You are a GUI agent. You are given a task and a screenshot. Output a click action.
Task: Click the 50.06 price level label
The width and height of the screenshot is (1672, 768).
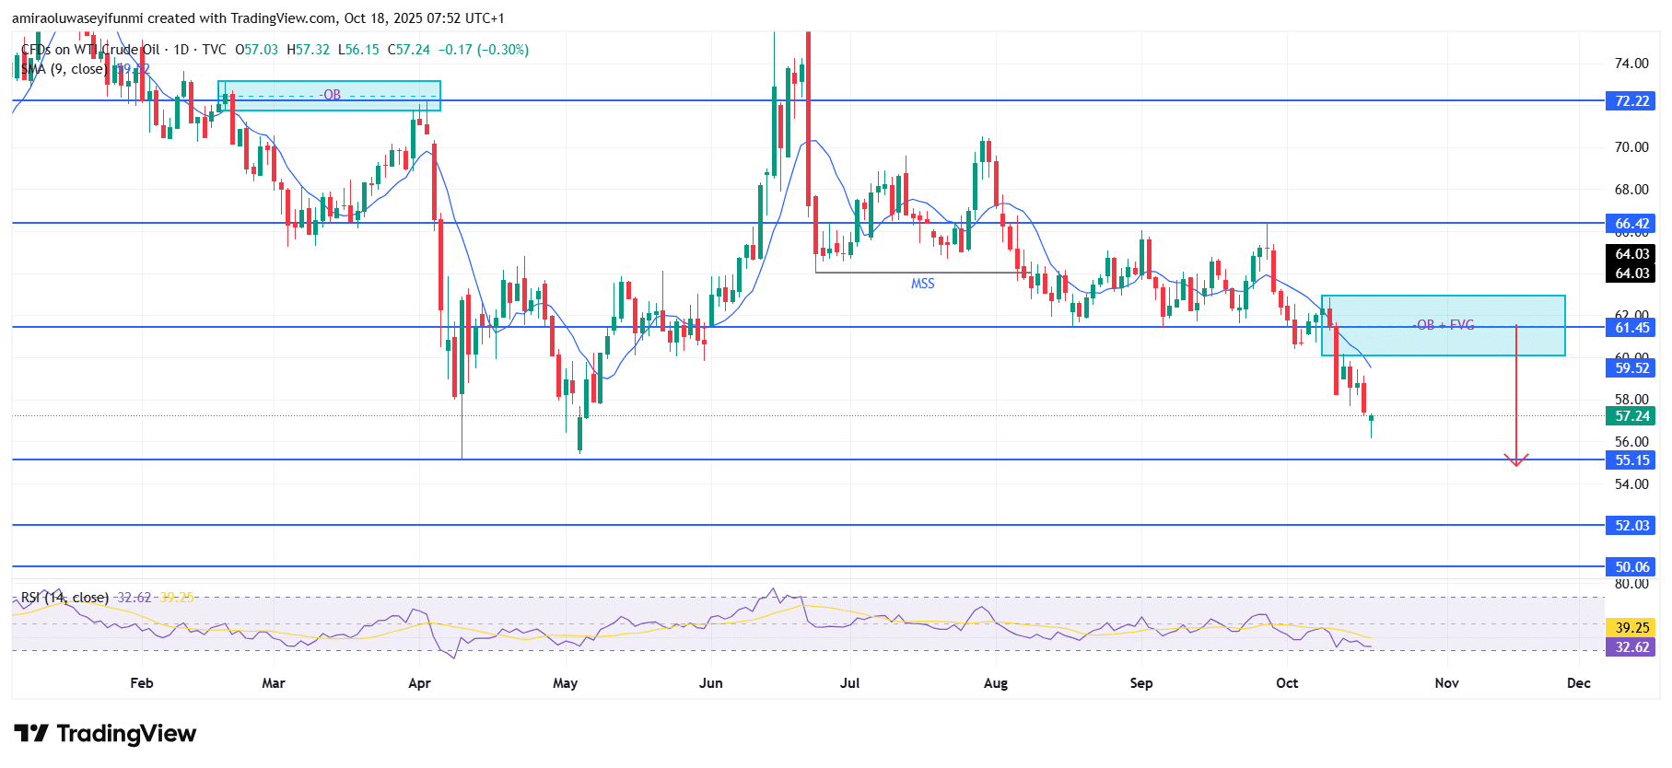(x=1631, y=567)
